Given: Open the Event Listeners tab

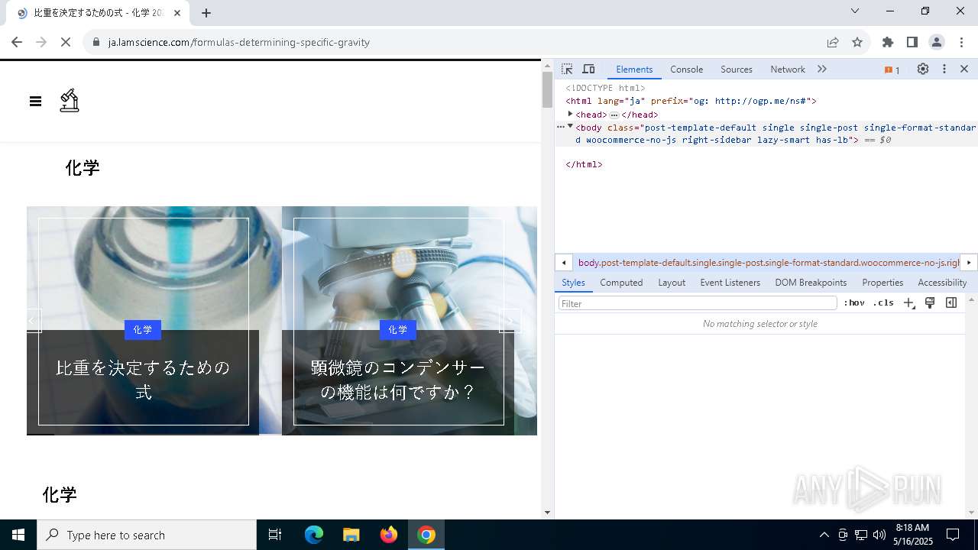Looking at the screenshot, I should 730,282.
